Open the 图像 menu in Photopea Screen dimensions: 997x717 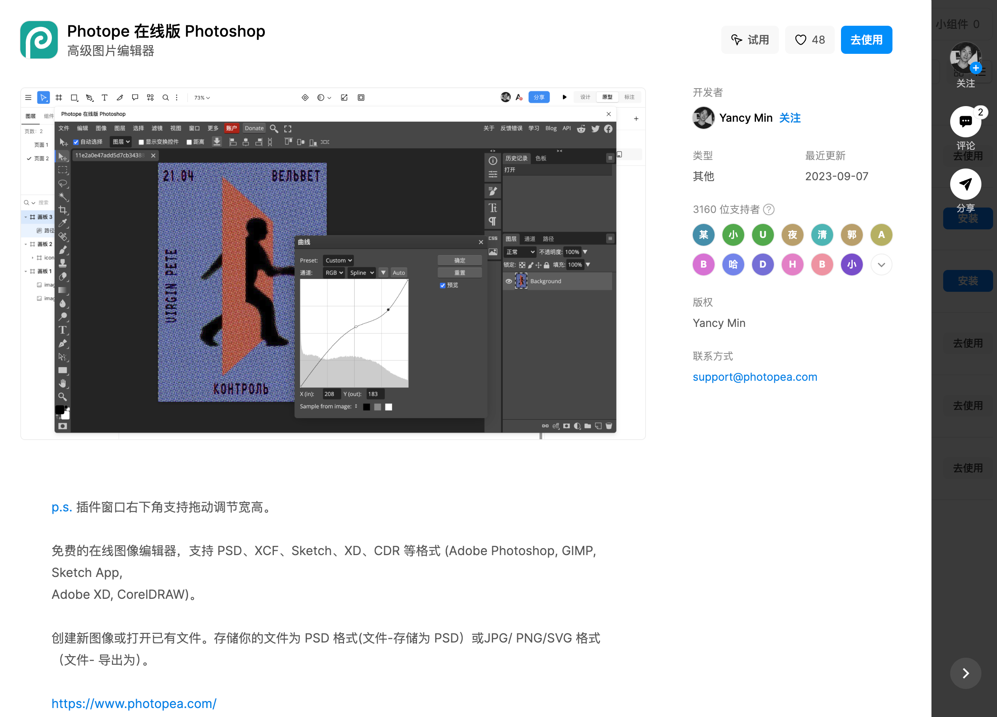point(101,128)
